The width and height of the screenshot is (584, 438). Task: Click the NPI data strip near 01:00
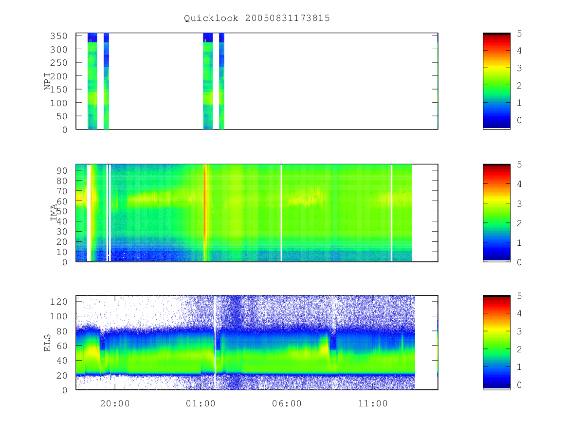[208, 81]
